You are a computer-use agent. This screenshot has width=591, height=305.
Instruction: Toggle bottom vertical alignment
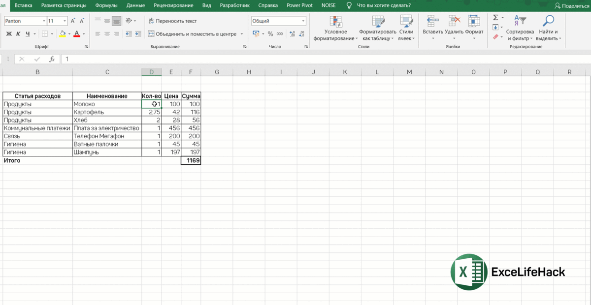tap(116, 21)
